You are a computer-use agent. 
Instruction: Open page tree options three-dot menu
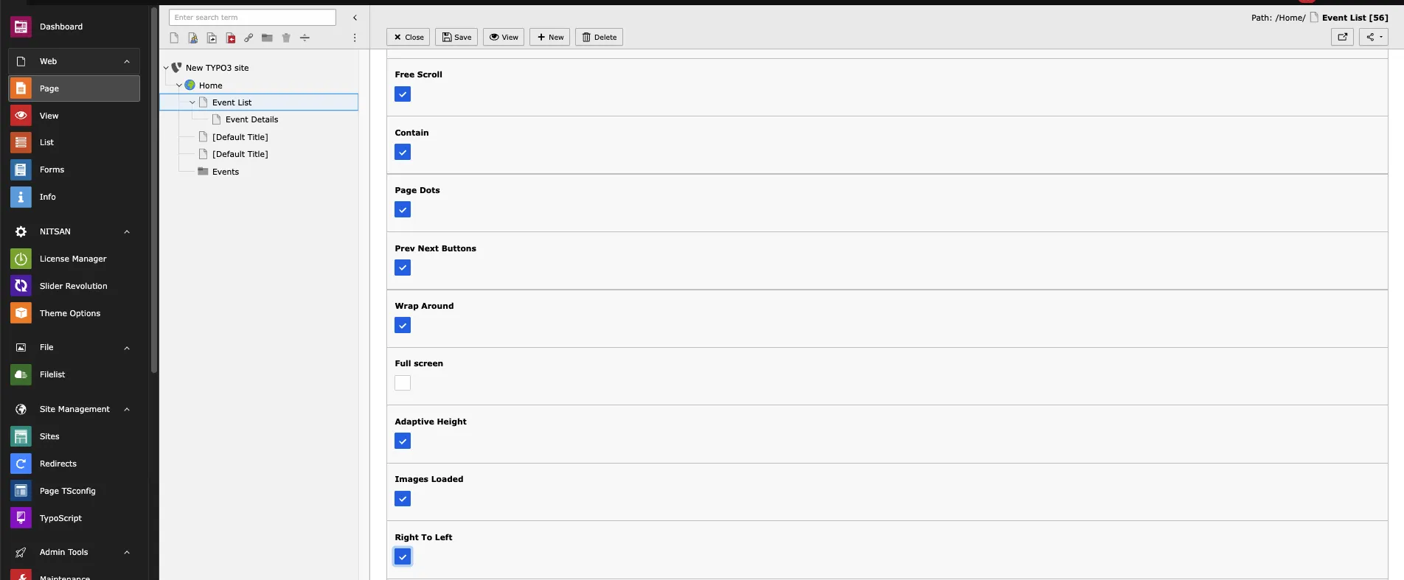tap(355, 38)
